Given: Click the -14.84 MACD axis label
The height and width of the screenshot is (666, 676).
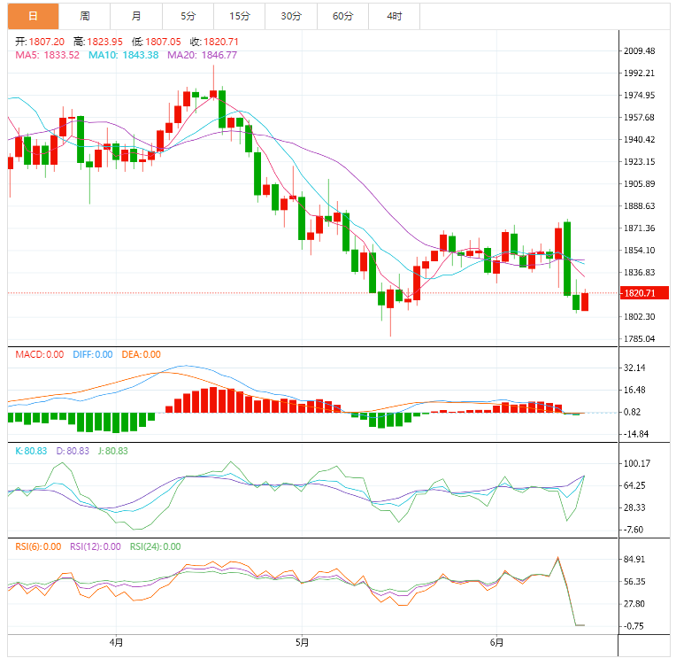Looking at the screenshot, I should tap(635, 434).
